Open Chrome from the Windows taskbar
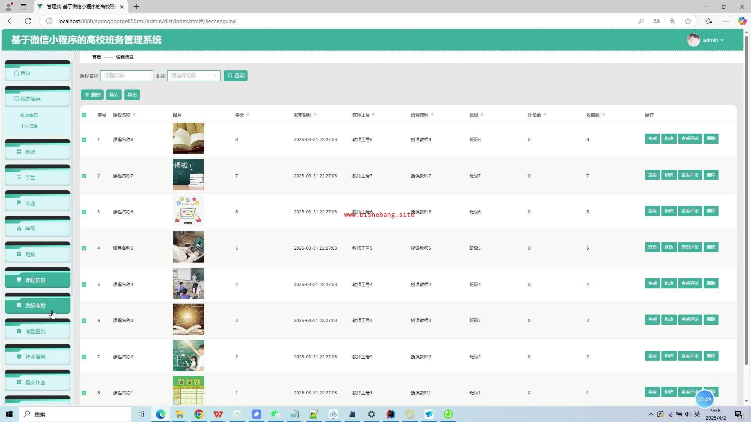 (x=199, y=414)
